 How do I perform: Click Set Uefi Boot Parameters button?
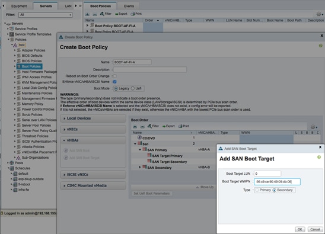coord(151,193)
